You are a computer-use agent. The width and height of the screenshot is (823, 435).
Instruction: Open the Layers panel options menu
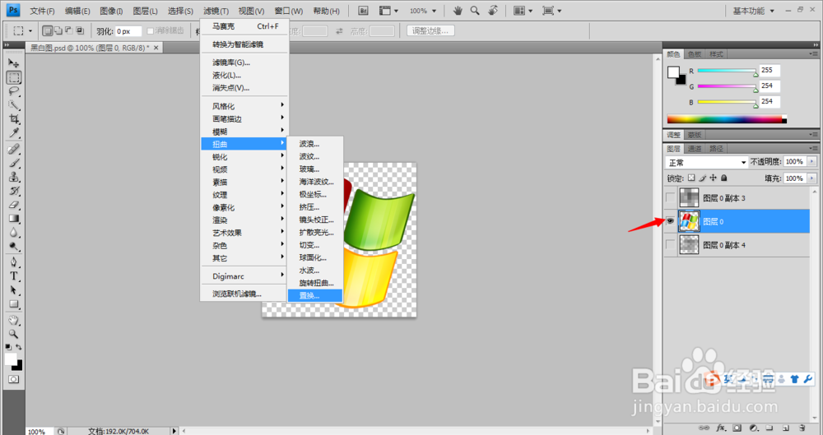click(812, 149)
